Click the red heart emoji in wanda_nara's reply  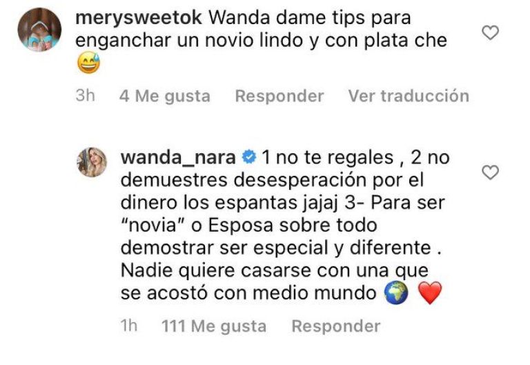pyautogui.click(x=430, y=293)
